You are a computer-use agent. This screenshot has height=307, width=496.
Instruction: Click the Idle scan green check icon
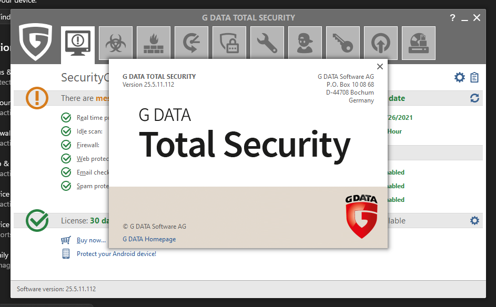66,131
